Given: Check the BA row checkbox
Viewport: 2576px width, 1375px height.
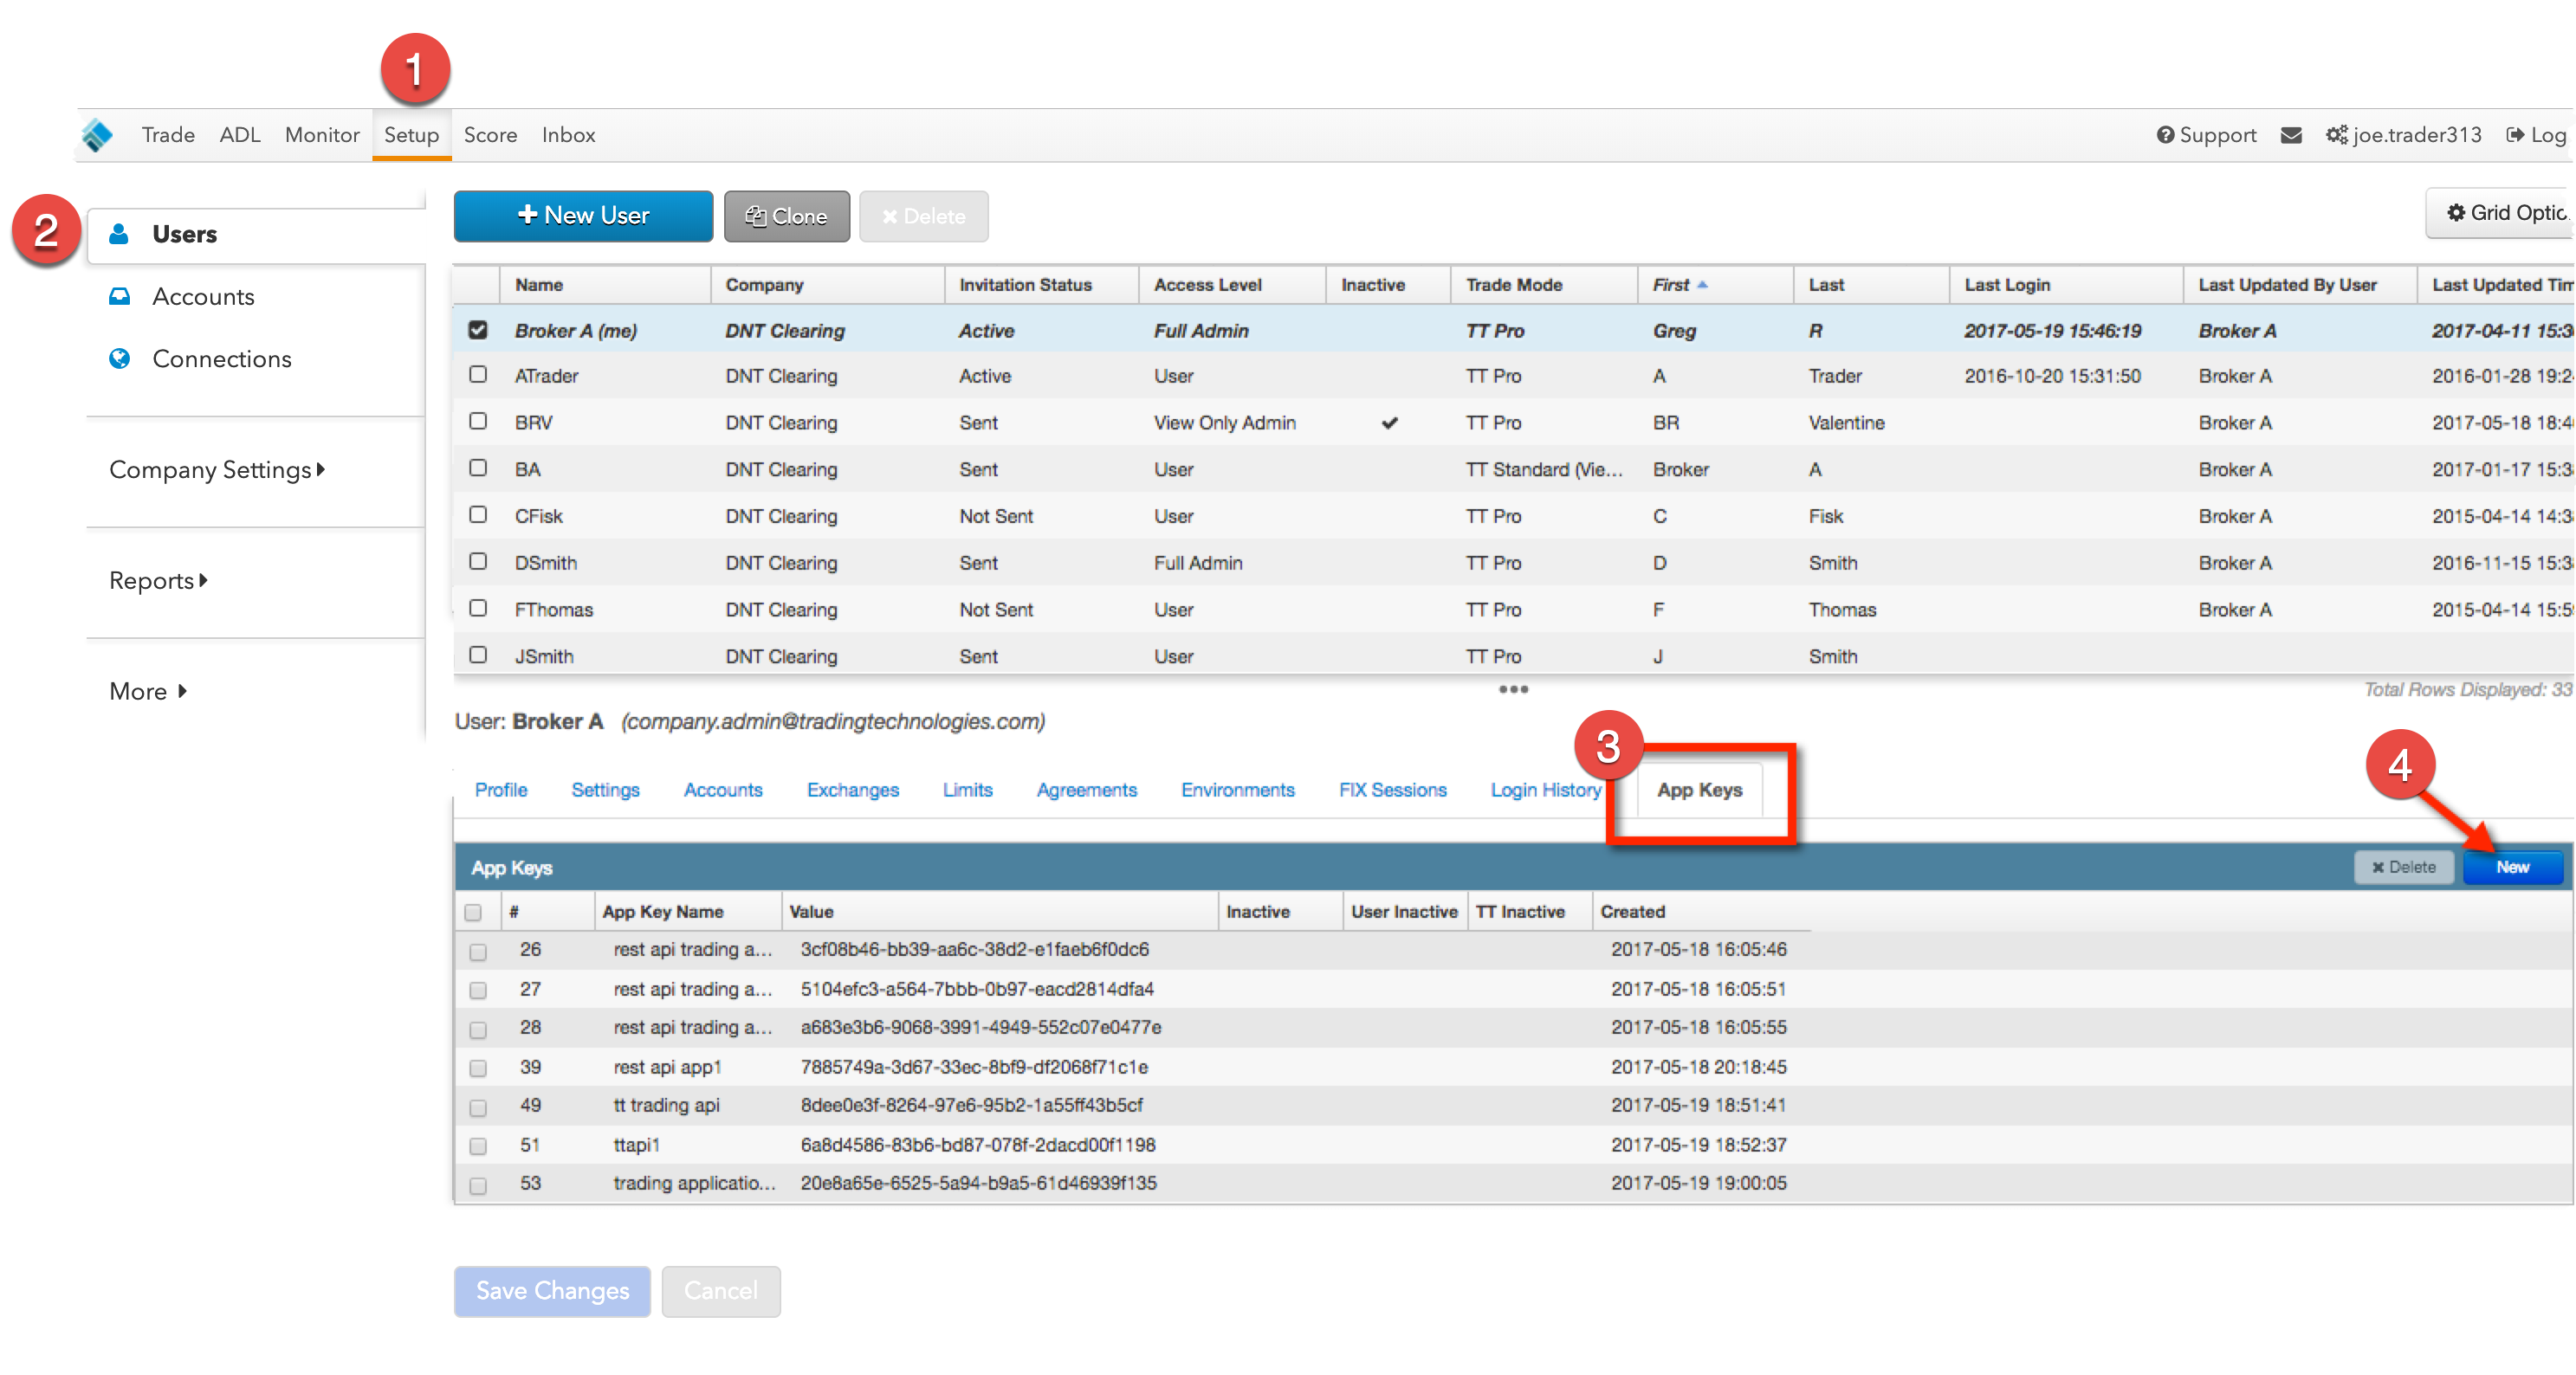Looking at the screenshot, I should tap(478, 468).
